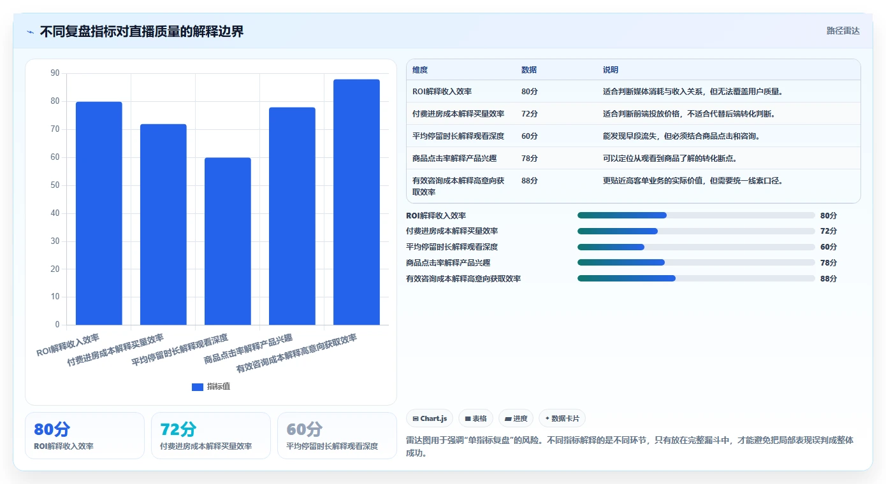886x484 pixels.
Task: Click the 数据 column header
Action: [x=529, y=70]
